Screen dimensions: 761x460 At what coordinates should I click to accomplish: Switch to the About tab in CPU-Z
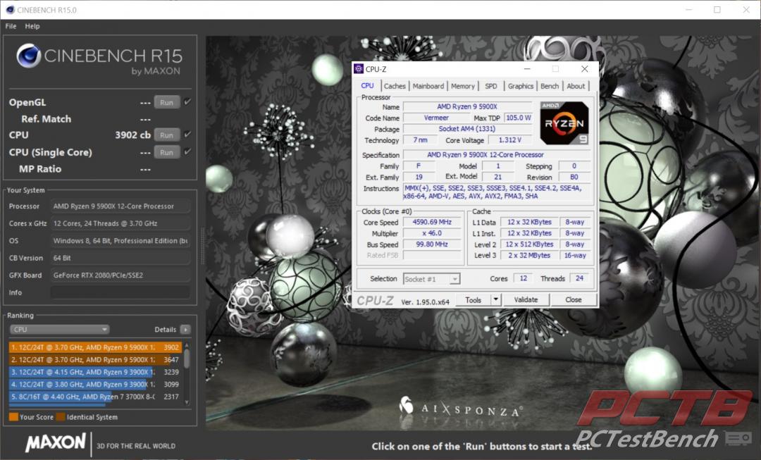(576, 86)
